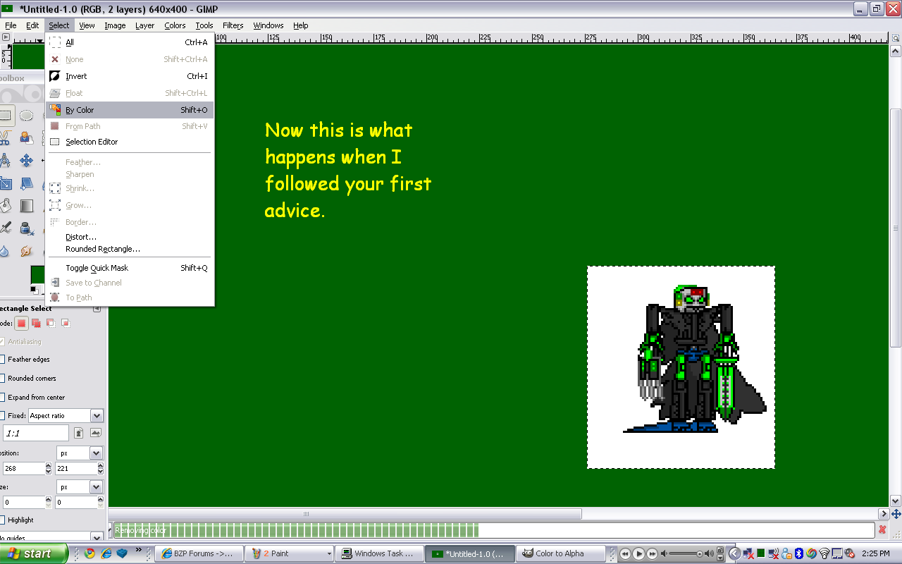Image resolution: width=902 pixels, height=564 pixels.
Task: Activate the Move tool
Action: [27, 161]
